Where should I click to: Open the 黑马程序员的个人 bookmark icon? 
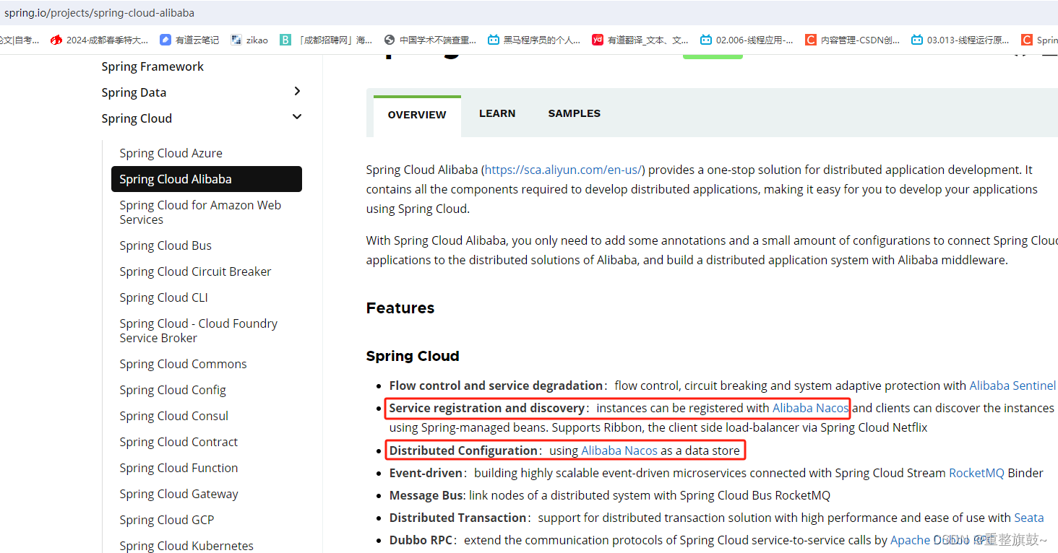pyautogui.click(x=494, y=40)
